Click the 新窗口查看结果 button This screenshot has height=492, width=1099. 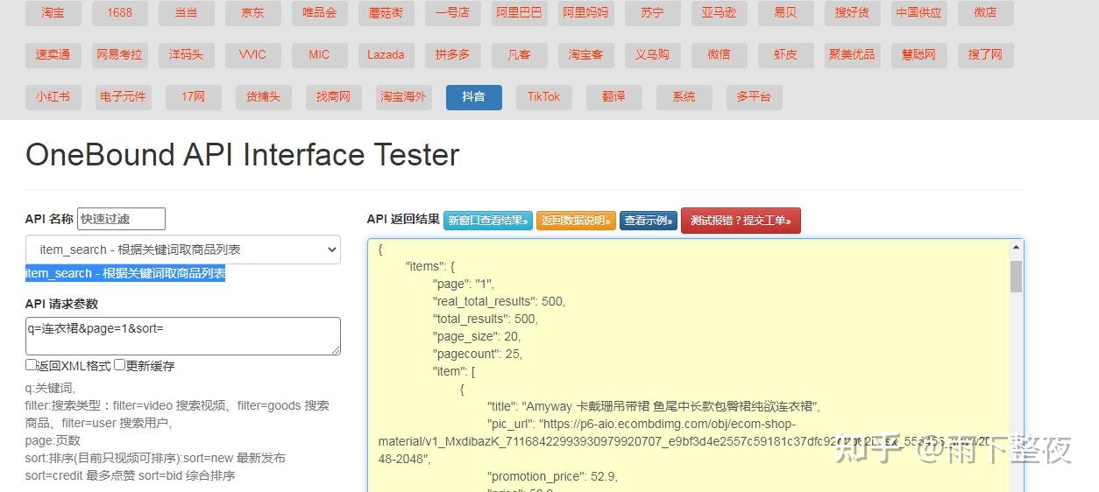[488, 221]
